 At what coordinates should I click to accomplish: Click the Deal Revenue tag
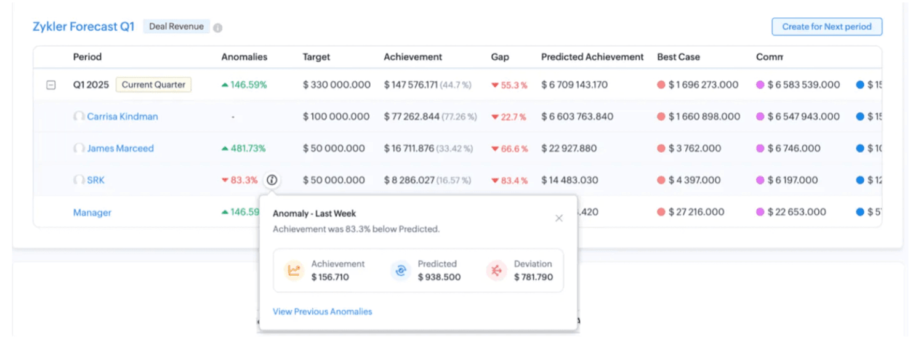[x=176, y=27]
